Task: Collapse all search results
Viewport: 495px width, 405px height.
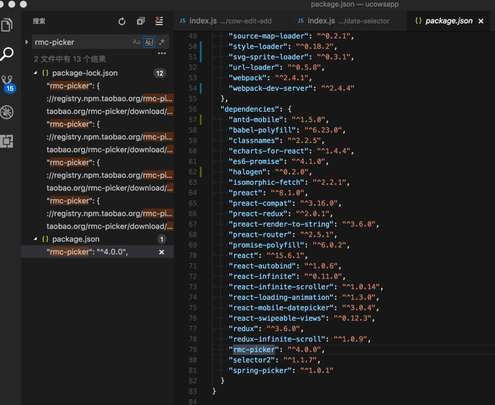Action: pyautogui.click(x=141, y=21)
